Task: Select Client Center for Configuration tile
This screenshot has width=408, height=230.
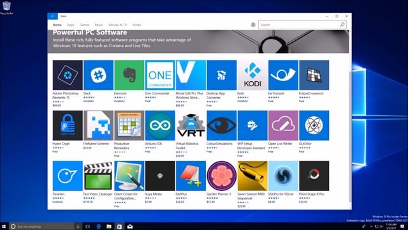Action: [x=129, y=176]
